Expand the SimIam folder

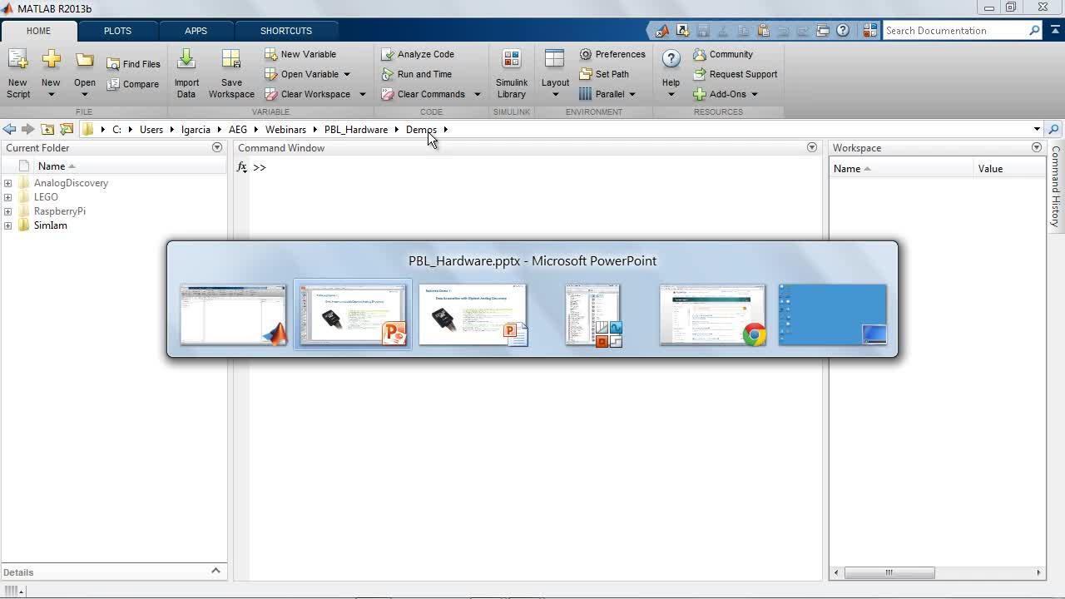click(7, 225)
